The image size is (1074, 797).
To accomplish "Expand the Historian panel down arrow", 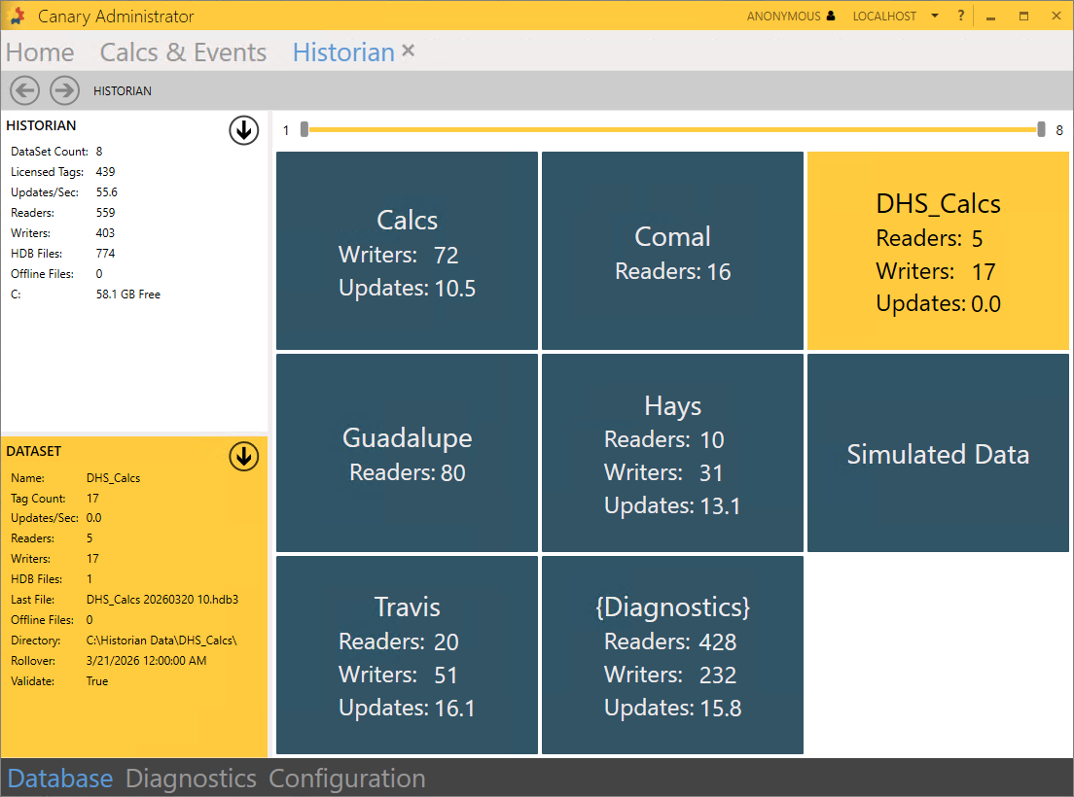I will (243, 129).
